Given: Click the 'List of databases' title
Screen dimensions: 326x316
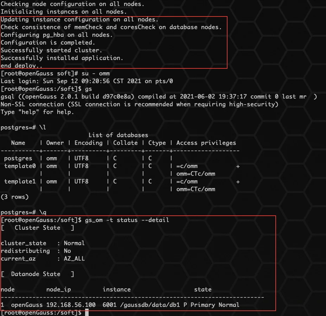Looking at the screenshot, I should pos(118,135).
